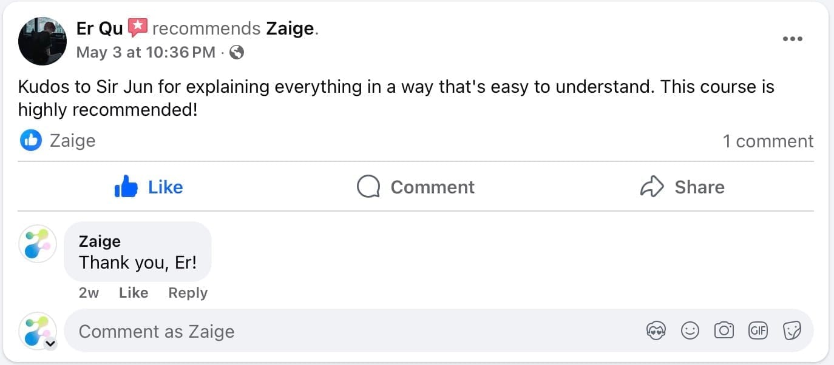
Task: Open the GIF picker icon
Action: 758,330
